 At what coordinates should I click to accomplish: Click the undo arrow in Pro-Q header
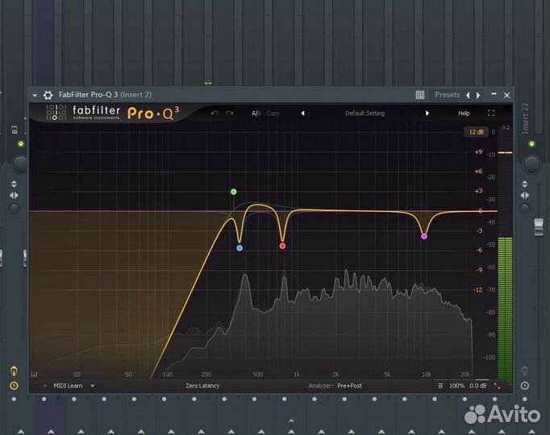coord(215,114)
